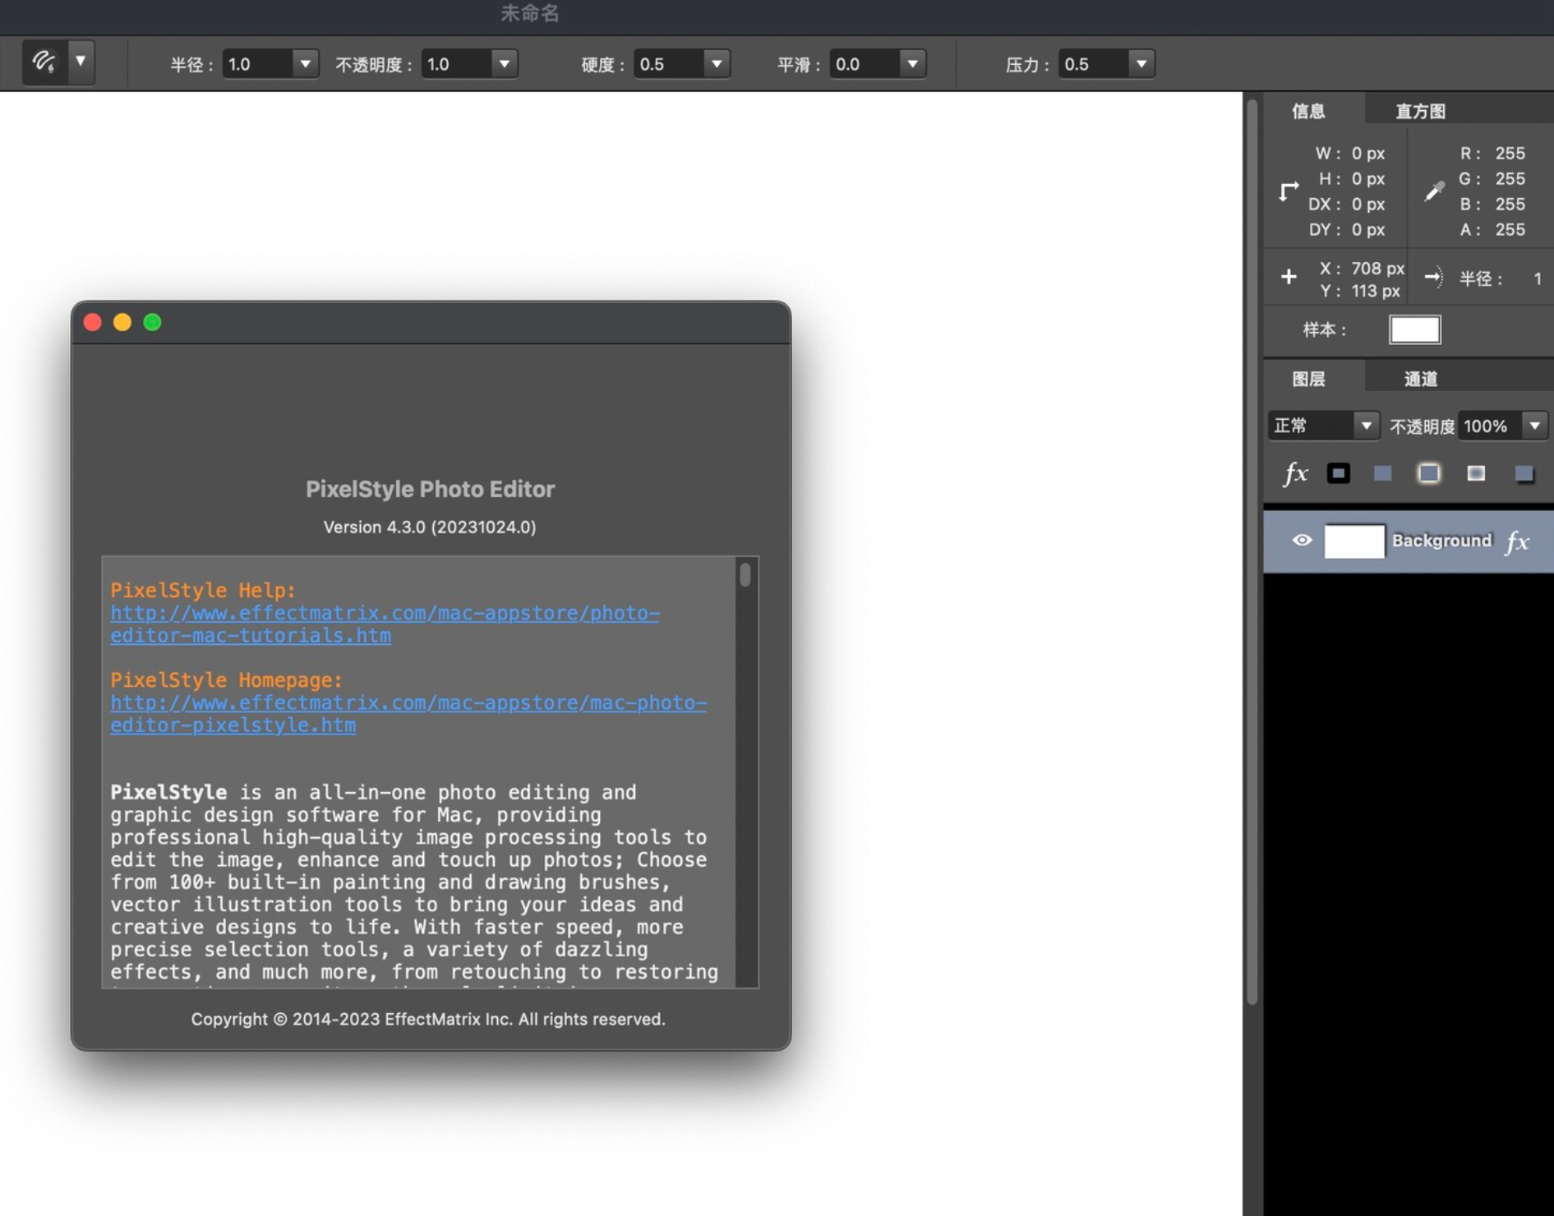Screen dimensions: 1554x1216
Task: Open the tool preset arrow beside the brush
Action: click(x=81, y=62)
